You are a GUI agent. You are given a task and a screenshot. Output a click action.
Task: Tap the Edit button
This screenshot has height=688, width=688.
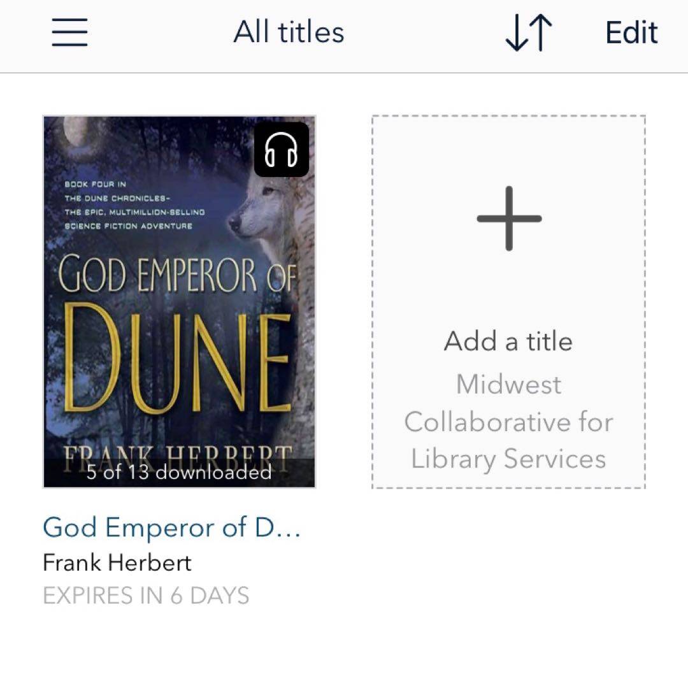point(631,32)
